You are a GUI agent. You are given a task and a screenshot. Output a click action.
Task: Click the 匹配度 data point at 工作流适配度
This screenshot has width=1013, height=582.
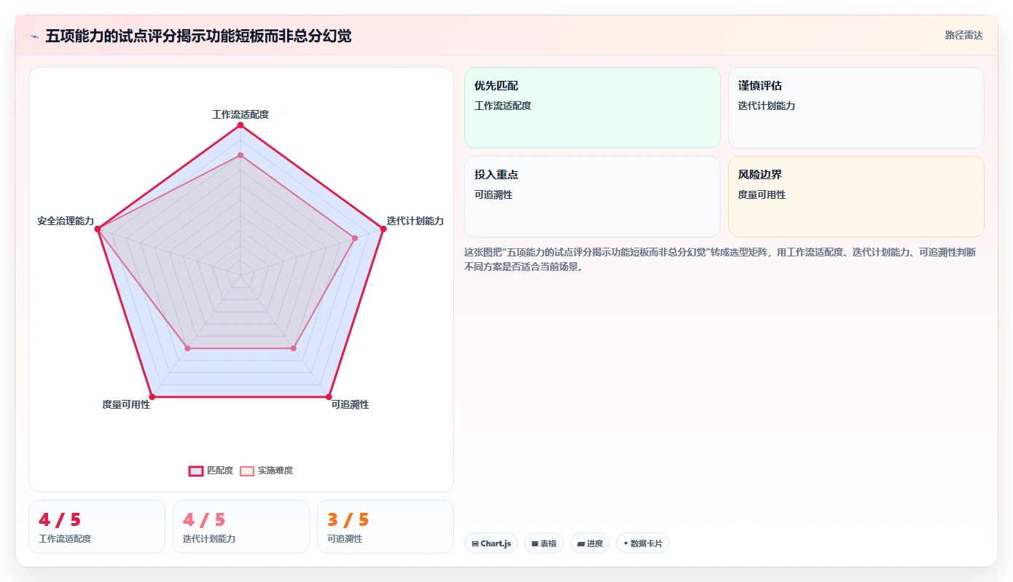240,125
